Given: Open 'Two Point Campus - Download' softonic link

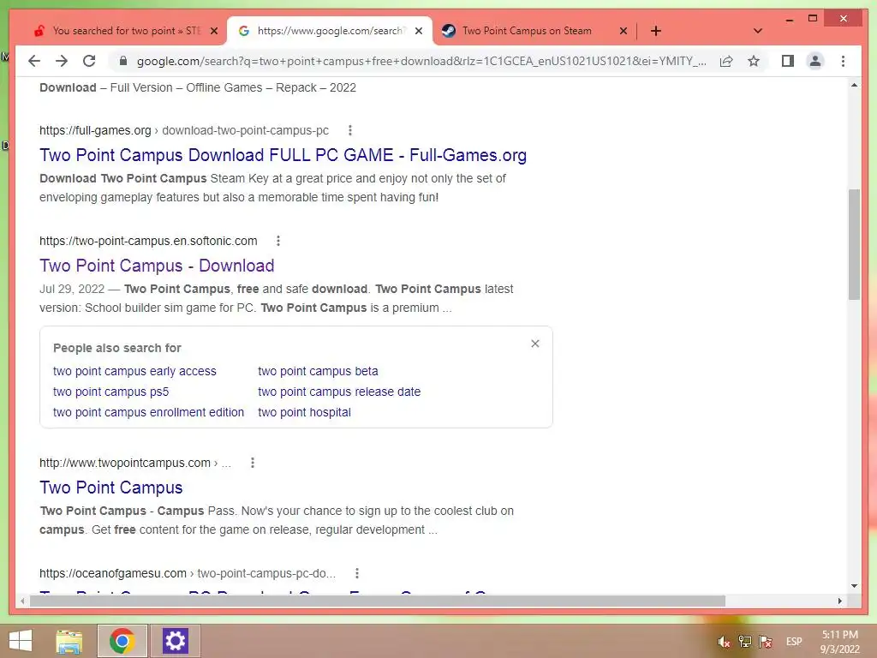Looking at the screenshot, I should (x=157, y=266).
